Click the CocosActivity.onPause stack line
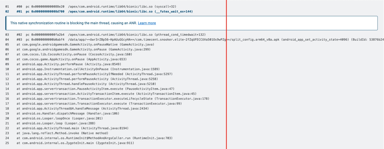The height and width of the screenshot is (149, 384). pos(74,54)
